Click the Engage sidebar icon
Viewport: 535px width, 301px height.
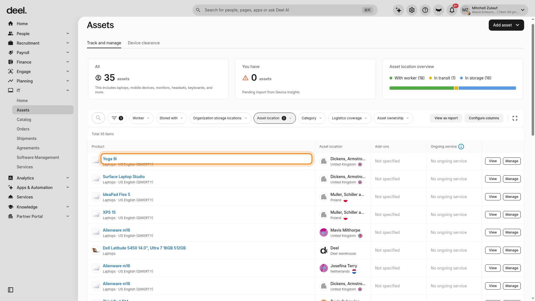[11, 72]
